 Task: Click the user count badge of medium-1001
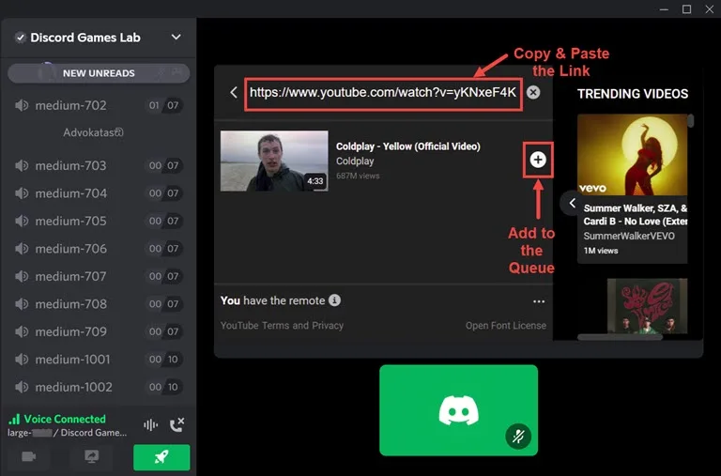163,360
